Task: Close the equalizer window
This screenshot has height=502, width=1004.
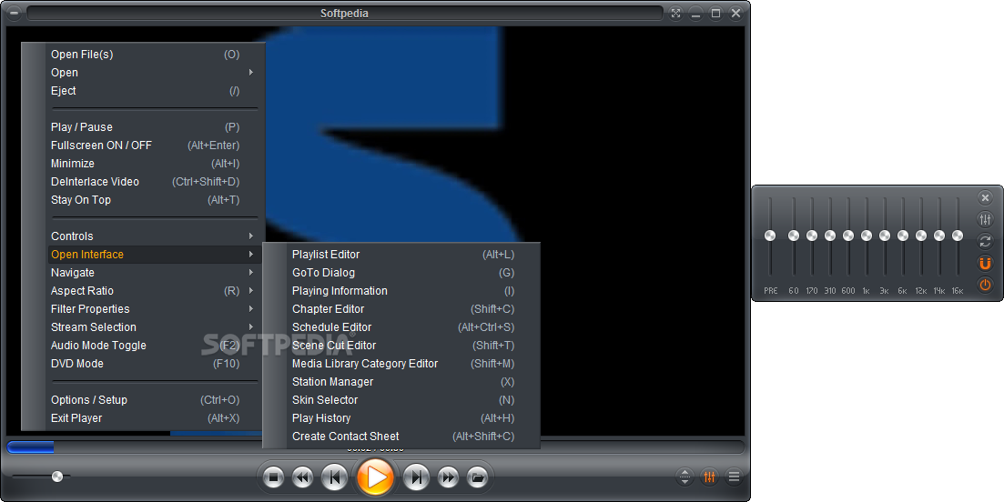Action: (x=985, y=197)
